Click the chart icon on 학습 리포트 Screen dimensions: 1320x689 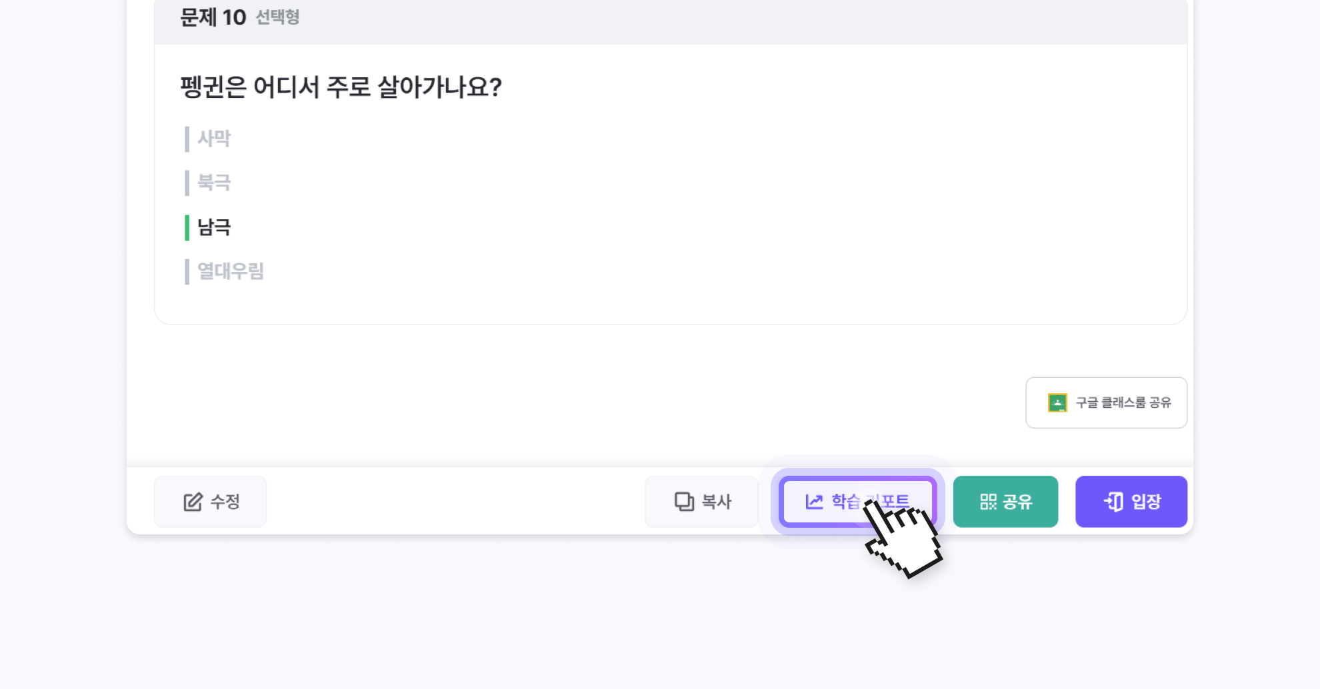pyautogui.click(x=814, y=502)
